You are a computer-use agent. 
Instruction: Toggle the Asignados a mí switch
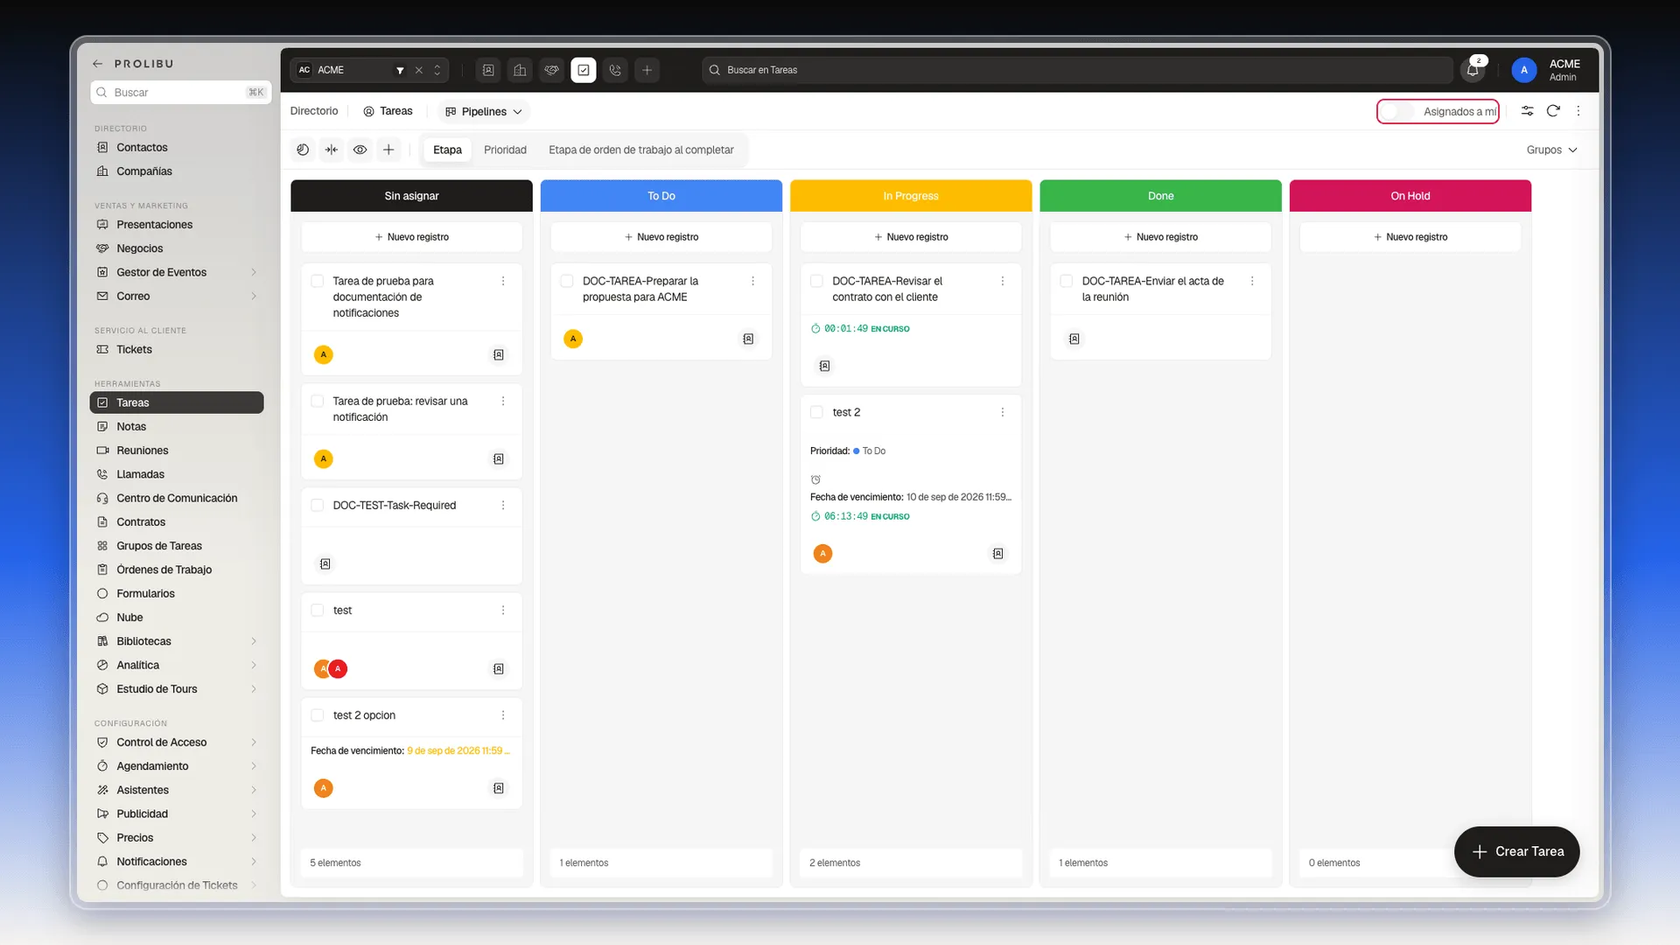pyautogui.click(x=1397, y=111)
